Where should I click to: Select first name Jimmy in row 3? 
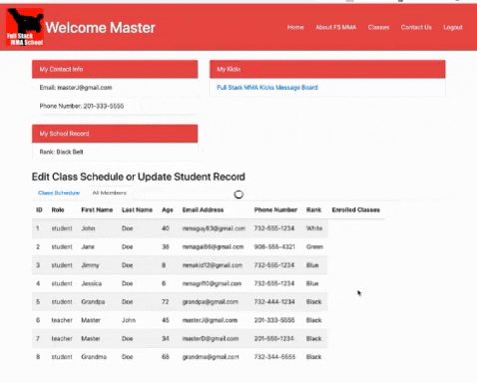point(90,265)
